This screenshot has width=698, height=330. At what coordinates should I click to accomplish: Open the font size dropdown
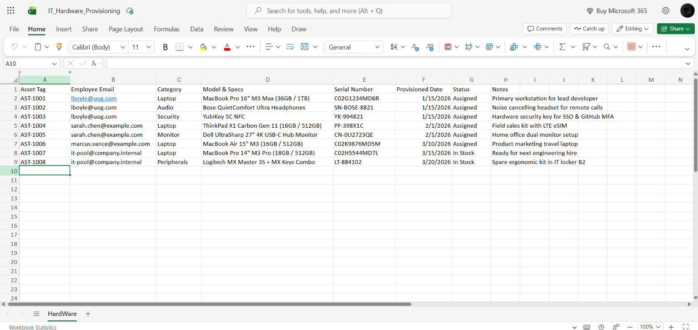(x=149, y=47)
